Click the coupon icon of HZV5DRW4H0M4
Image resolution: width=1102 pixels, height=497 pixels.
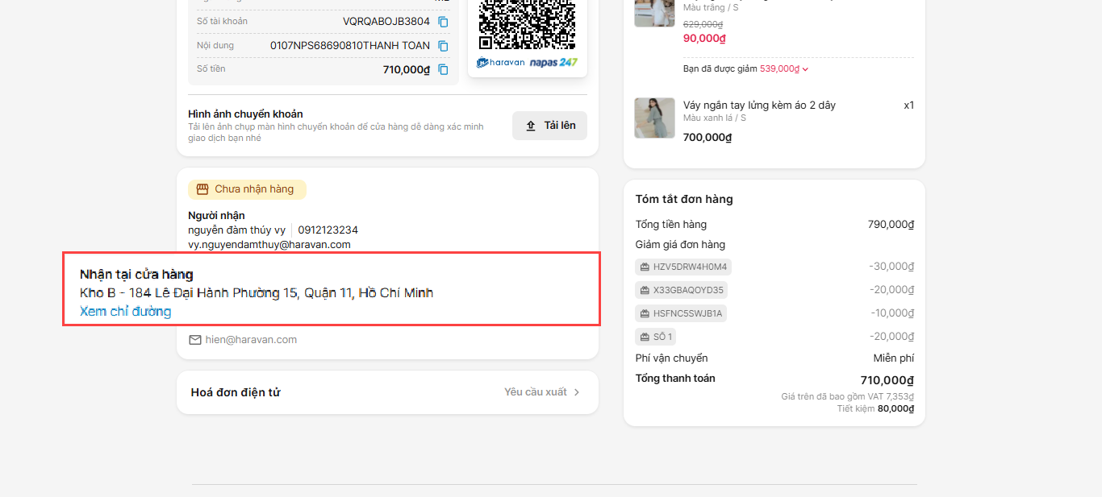click(645, 267)
